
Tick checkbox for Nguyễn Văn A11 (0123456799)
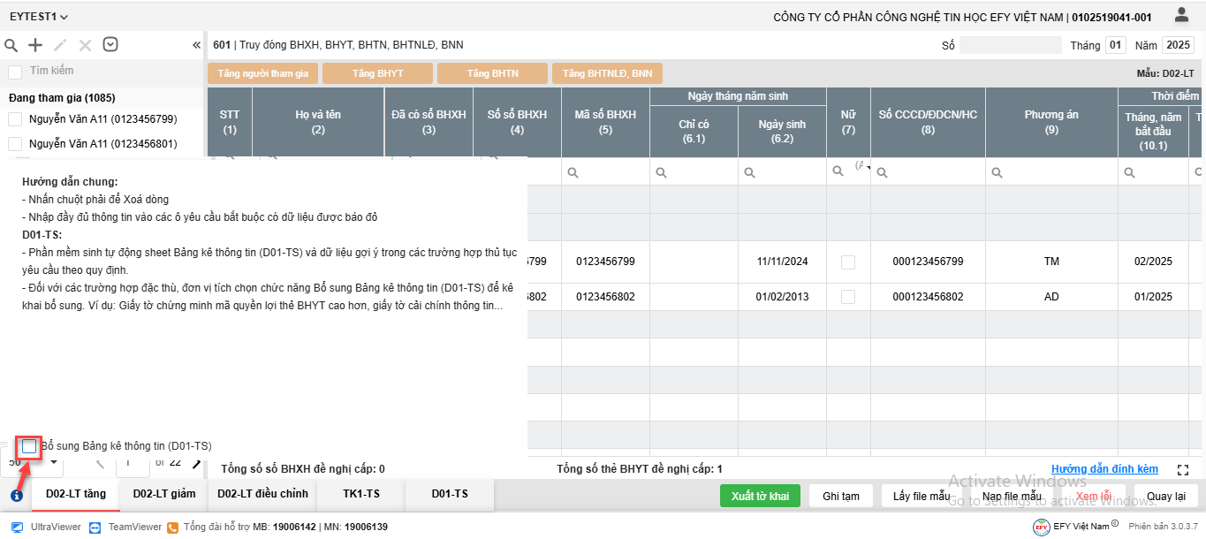pyautogui.click(x=15, y=119)
